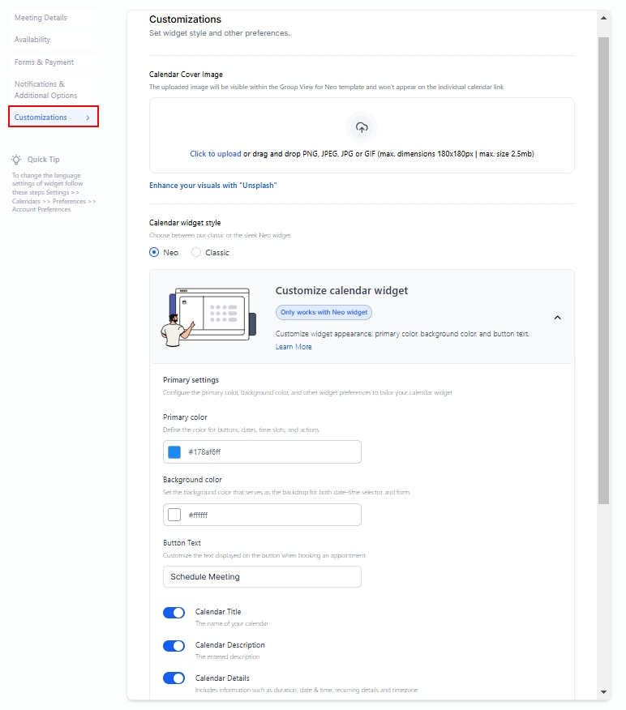626x710 pixels.
Task: Open 'Enhance your visuals with Unsplash' link
Action: click(212, 186)
